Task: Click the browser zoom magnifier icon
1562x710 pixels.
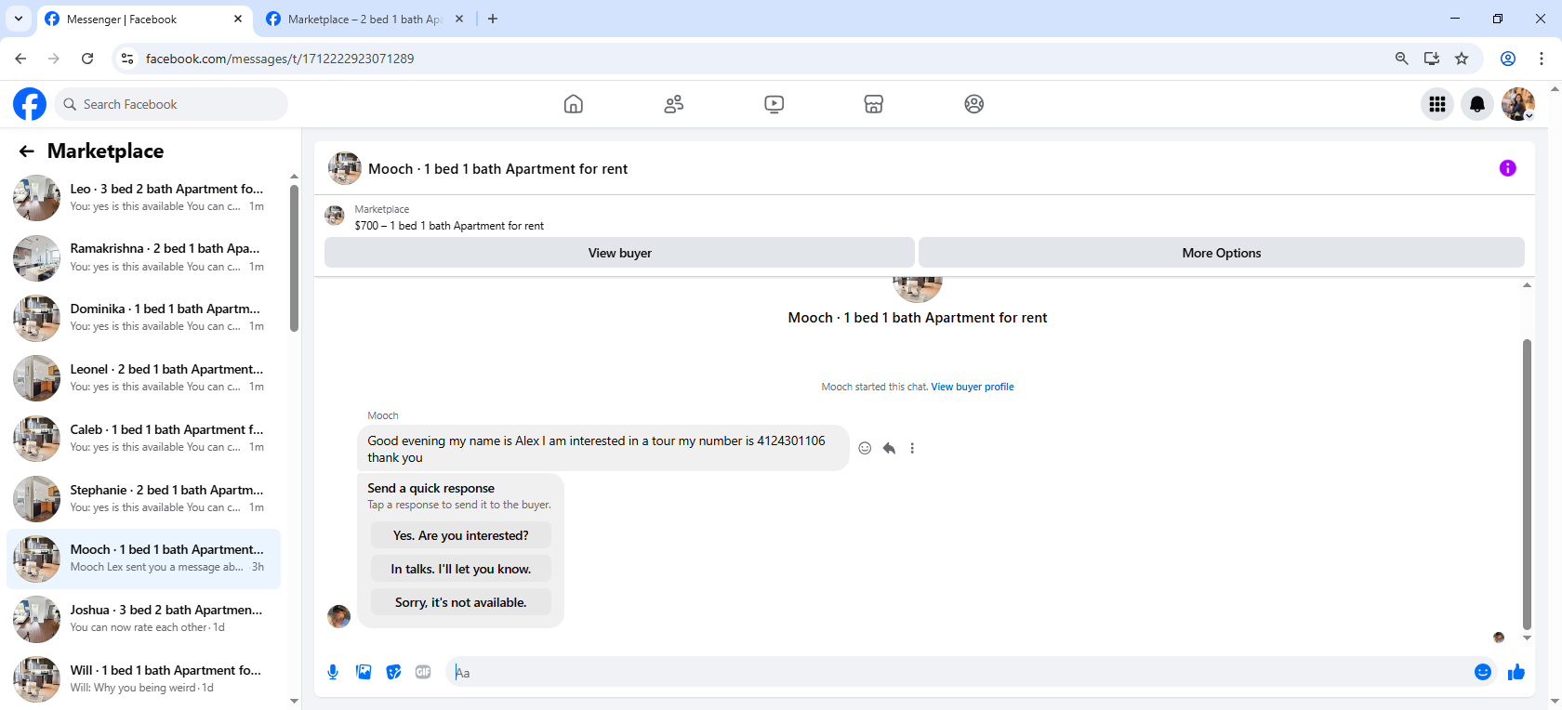Action: (1402, 59)
